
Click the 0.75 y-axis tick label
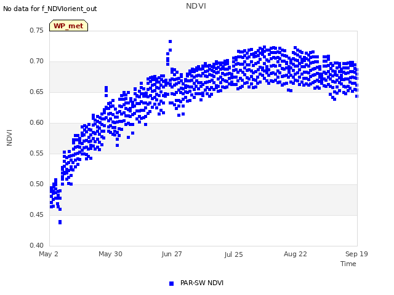pos(36,30)
